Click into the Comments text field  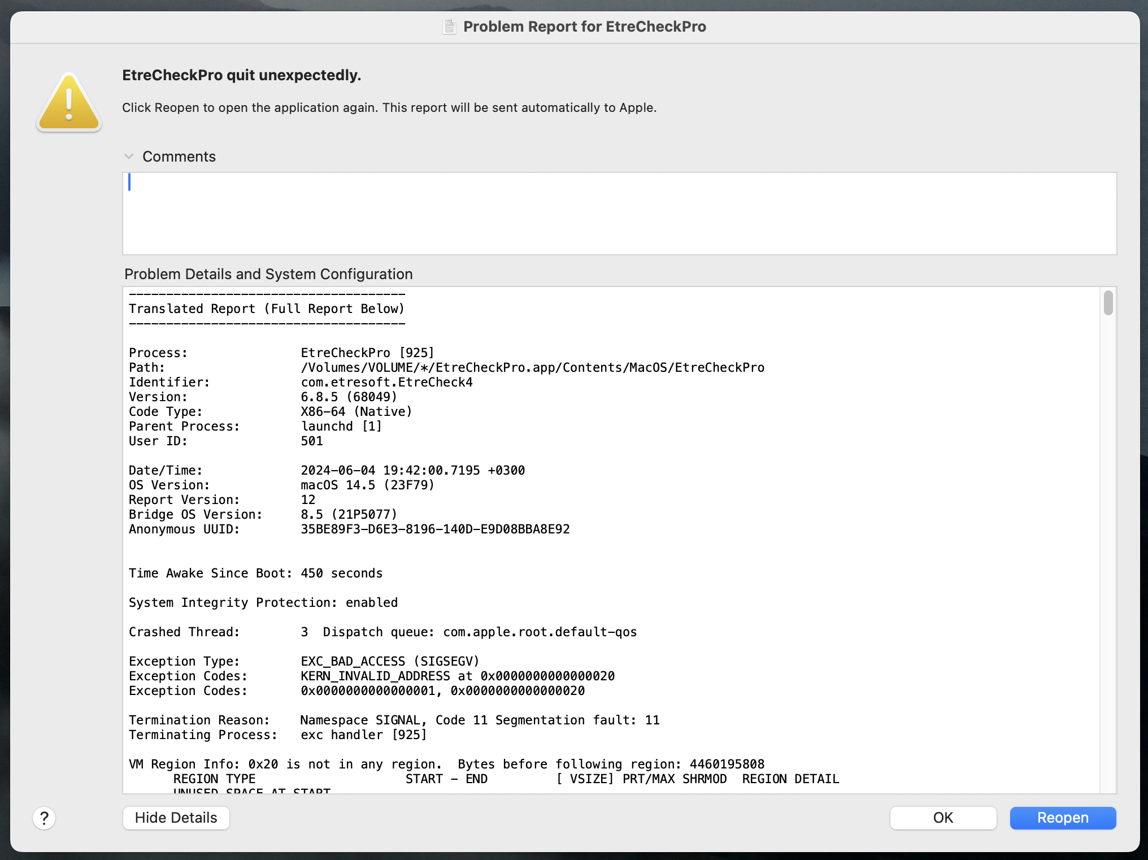pyautogui.click(x=619, y=214)
